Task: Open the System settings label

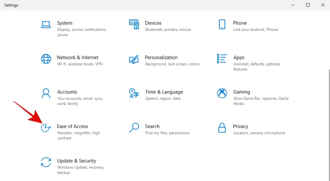Action: coord(65,23)
